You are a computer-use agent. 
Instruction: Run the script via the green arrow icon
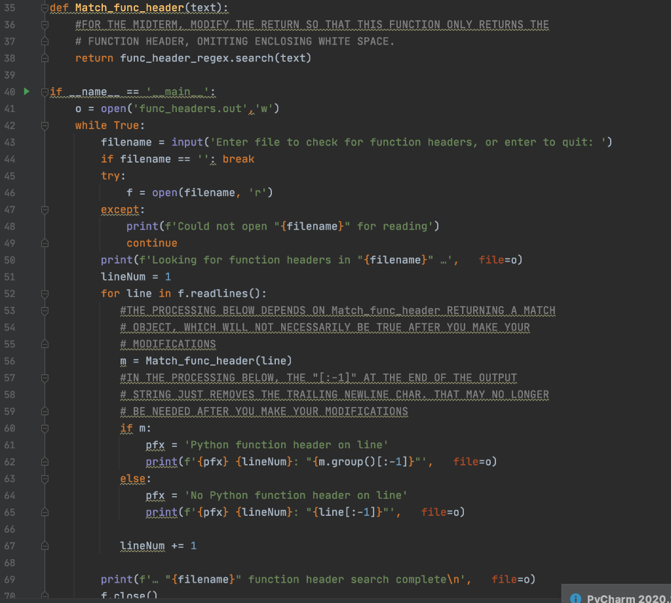[26, 92]
